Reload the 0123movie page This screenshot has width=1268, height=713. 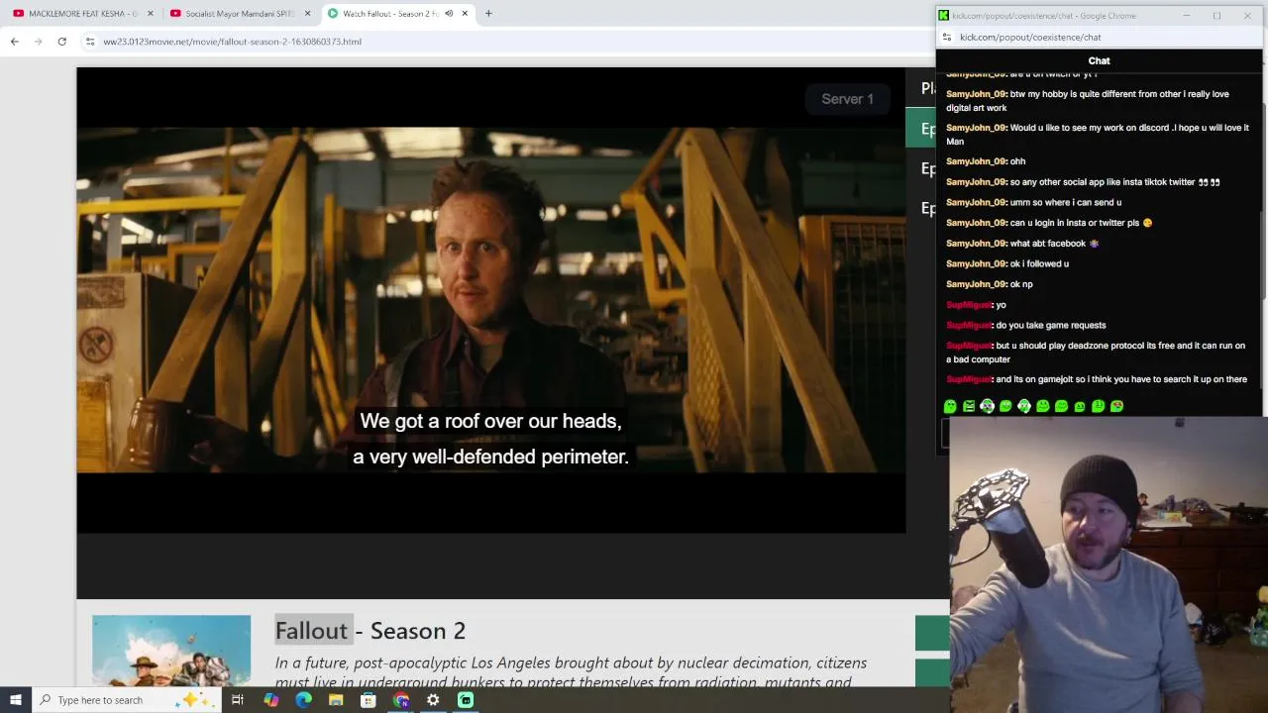pos(61,42)
